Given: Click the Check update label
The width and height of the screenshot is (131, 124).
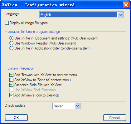Looking at the screenshot, I should 15,106.
